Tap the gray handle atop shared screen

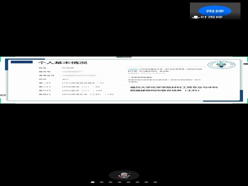click(124, 57)
